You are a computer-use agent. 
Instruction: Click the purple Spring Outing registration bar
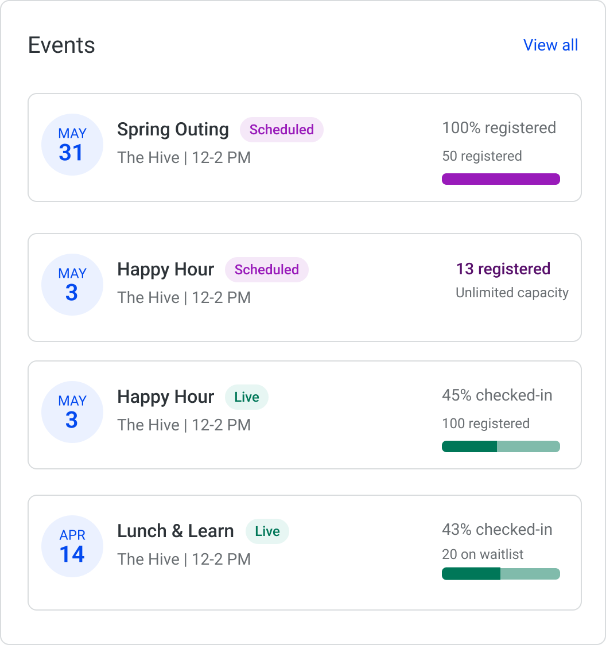(x=500, y=179)
